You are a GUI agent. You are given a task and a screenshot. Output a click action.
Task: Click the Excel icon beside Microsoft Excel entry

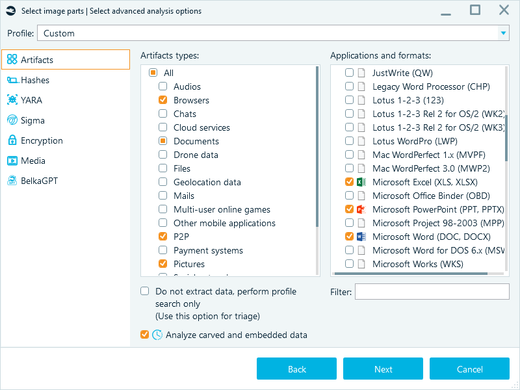[x=361, y=182]
